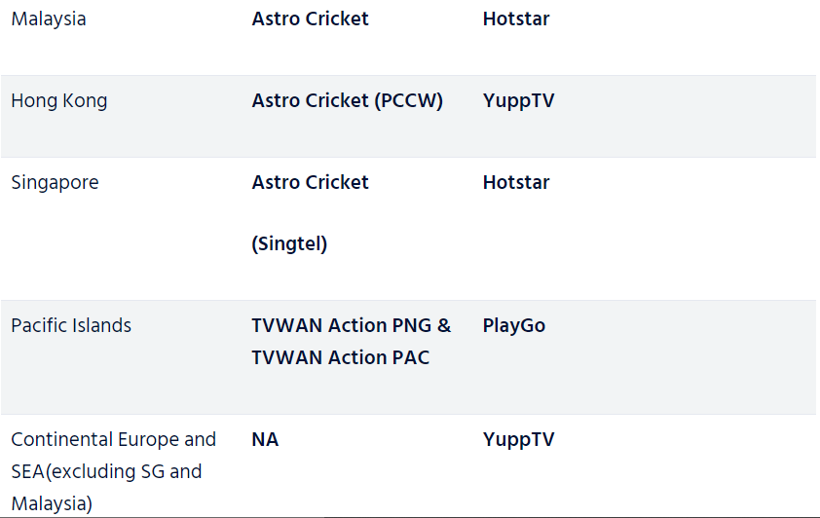Click YuppTV in Hong Kong row
The image size is (820, 518).
[518, 101]
